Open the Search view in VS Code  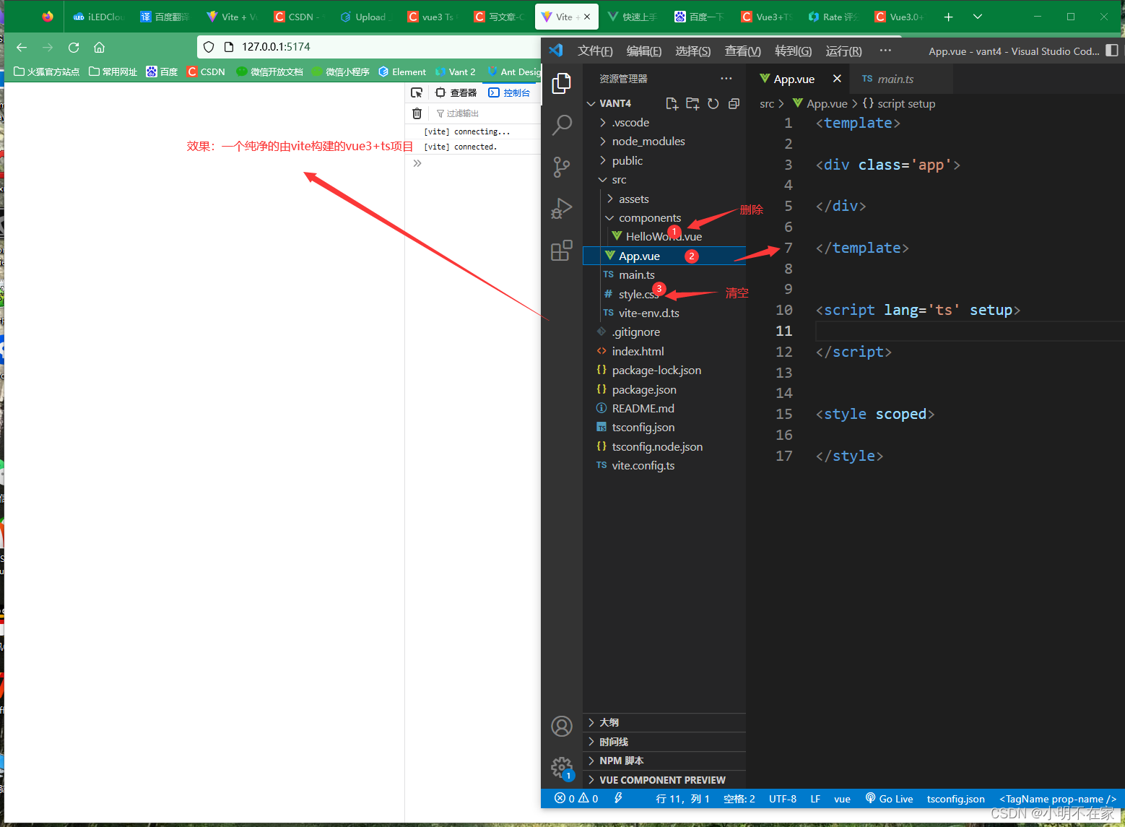(562, 126)
